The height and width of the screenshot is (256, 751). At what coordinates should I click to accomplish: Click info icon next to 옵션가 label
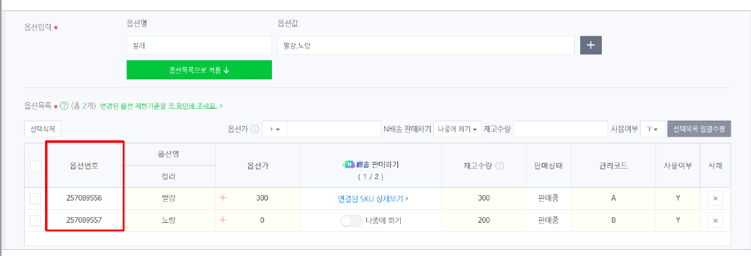255,129
